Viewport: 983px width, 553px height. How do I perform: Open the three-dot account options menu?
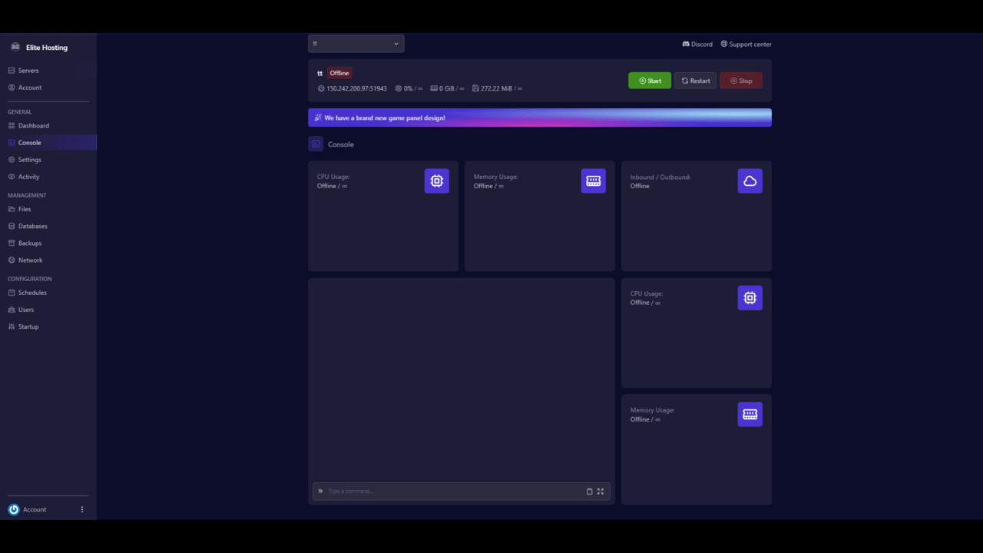click(82, 509)
